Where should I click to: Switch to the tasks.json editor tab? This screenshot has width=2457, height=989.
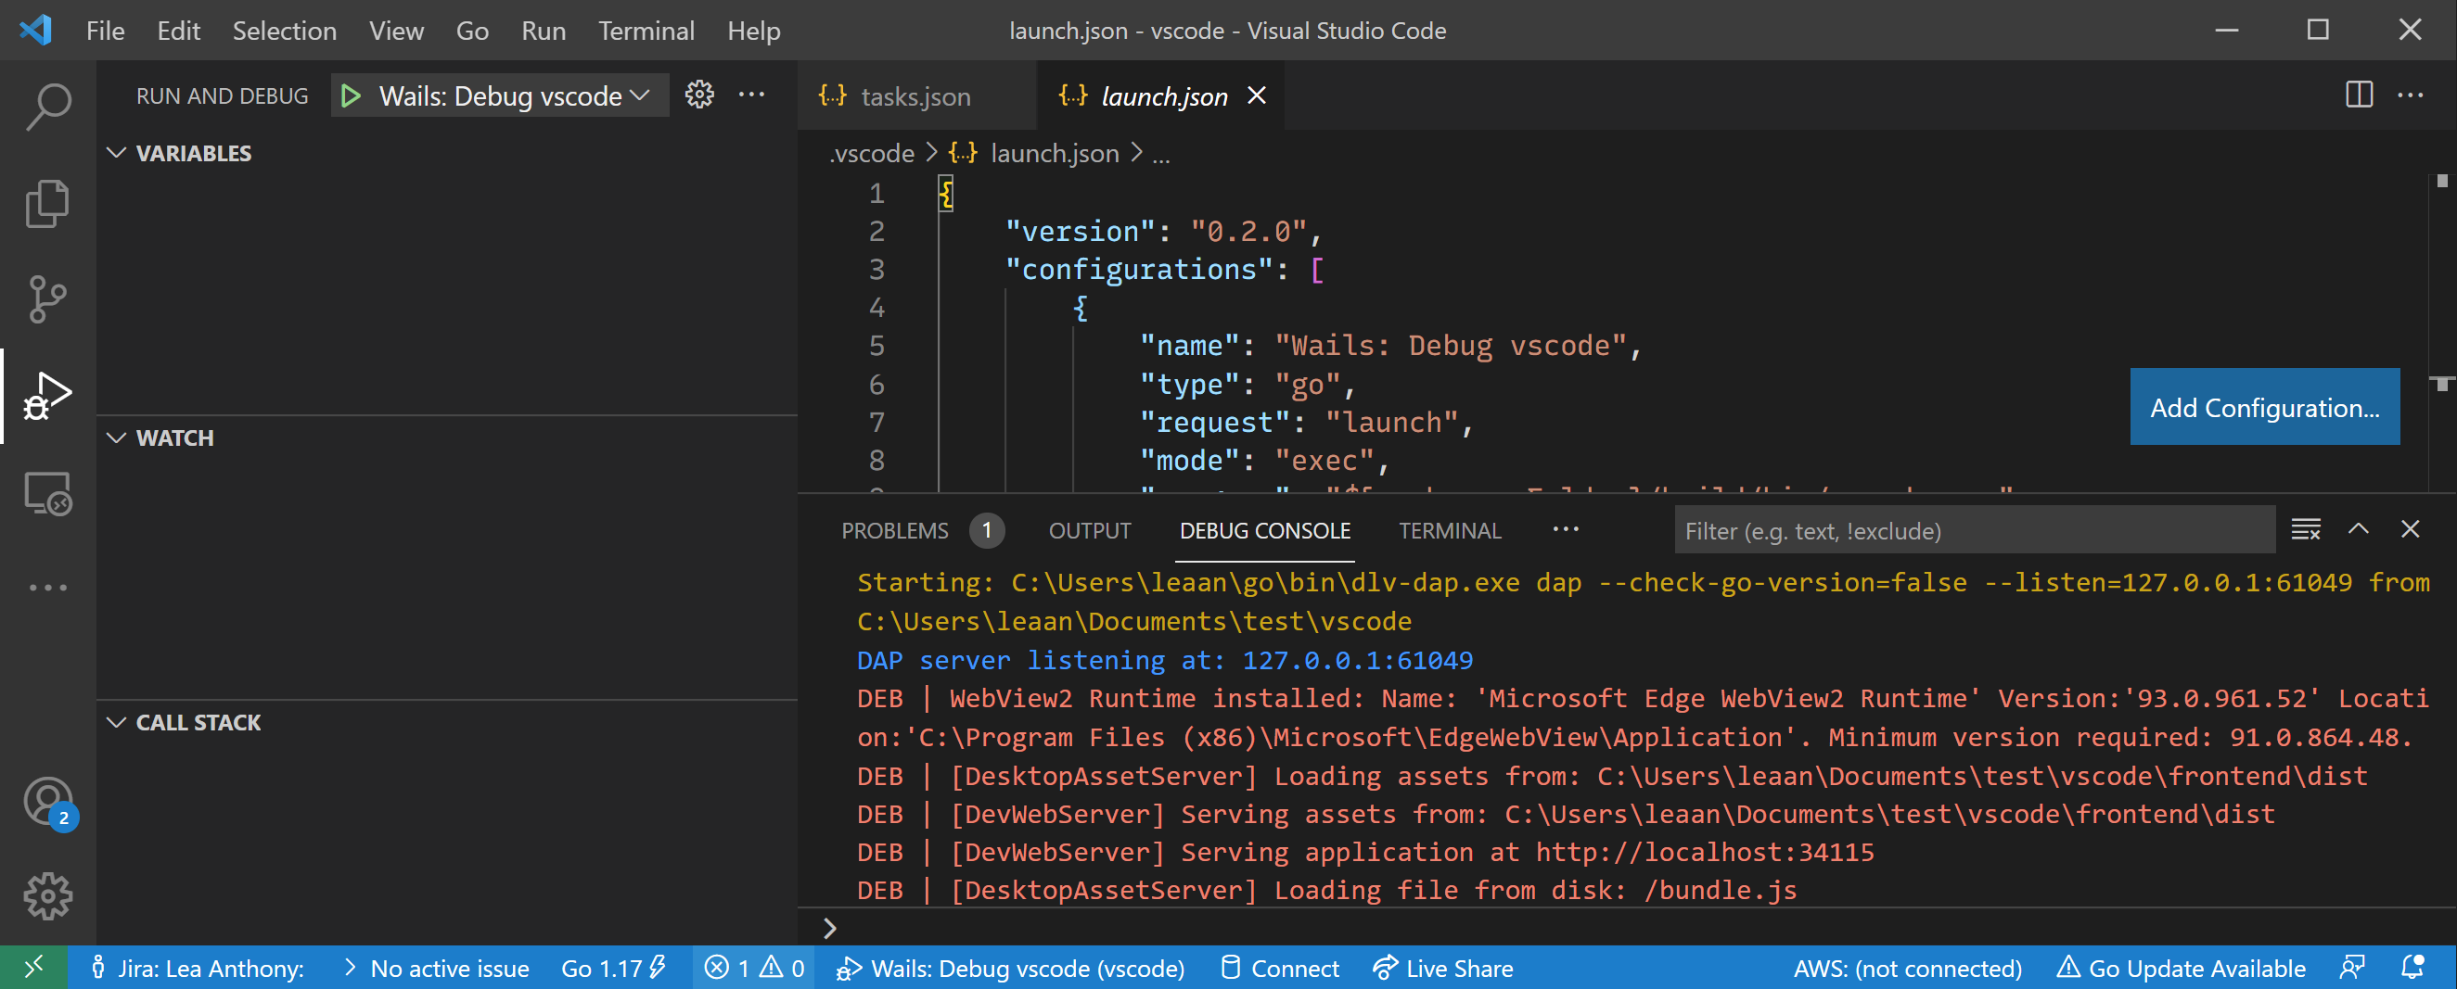[915, 96]
